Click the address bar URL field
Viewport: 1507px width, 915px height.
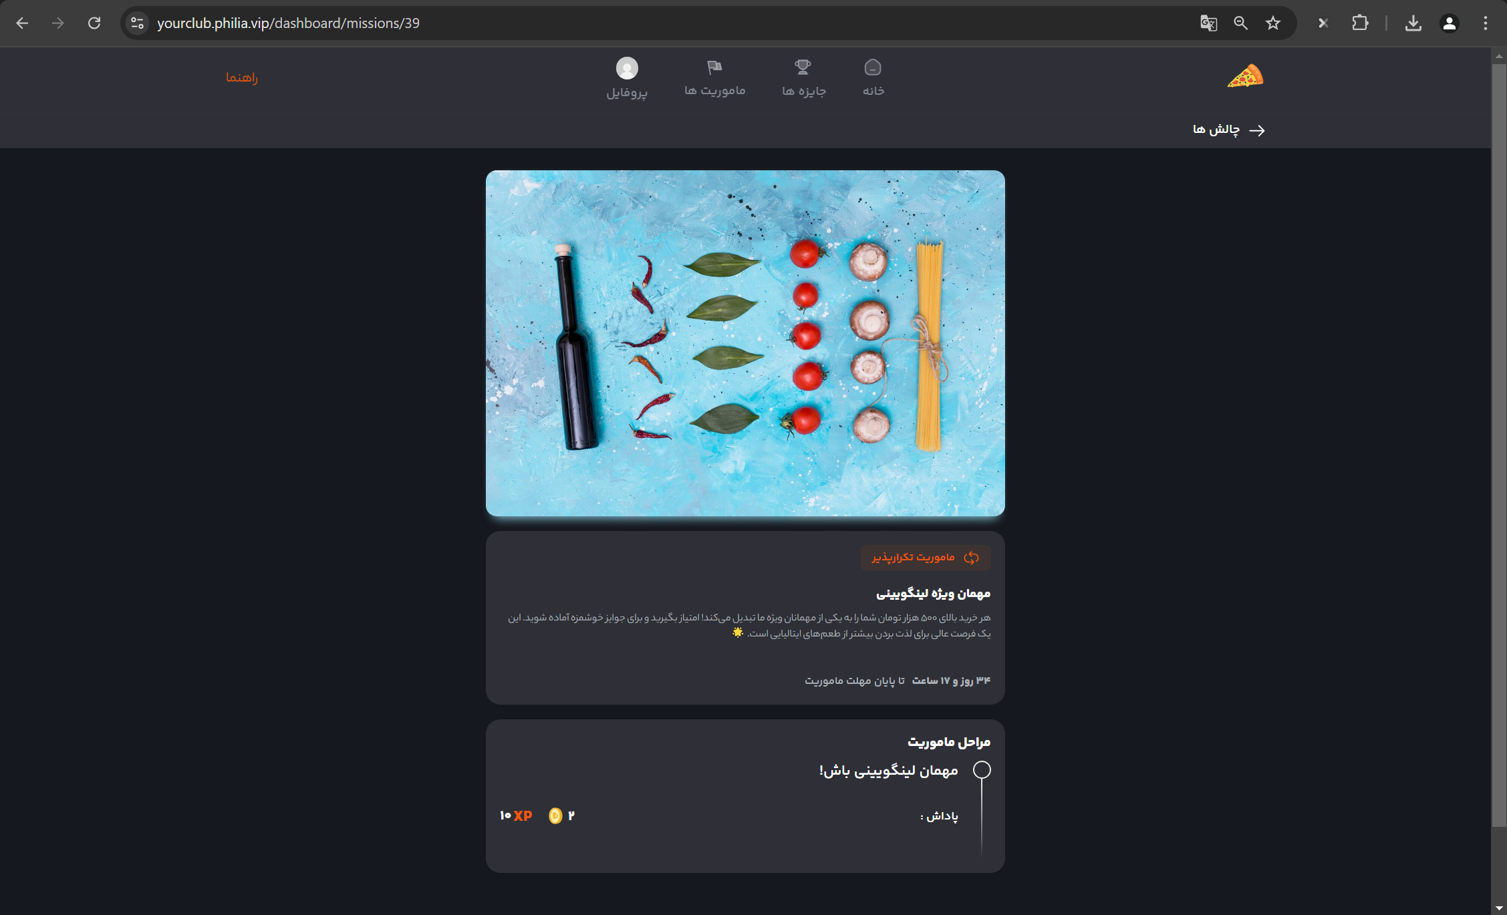click(668, 23)
